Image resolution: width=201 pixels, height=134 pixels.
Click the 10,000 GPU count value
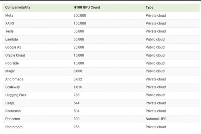pyautogui.click(x=79, y=63)
